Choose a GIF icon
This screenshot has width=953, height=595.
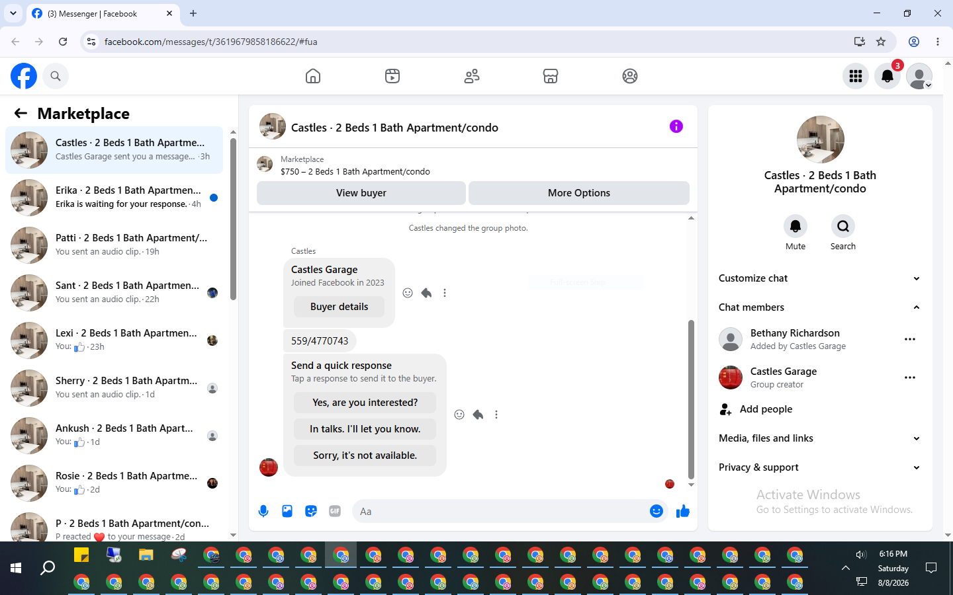tap(335, 511)
